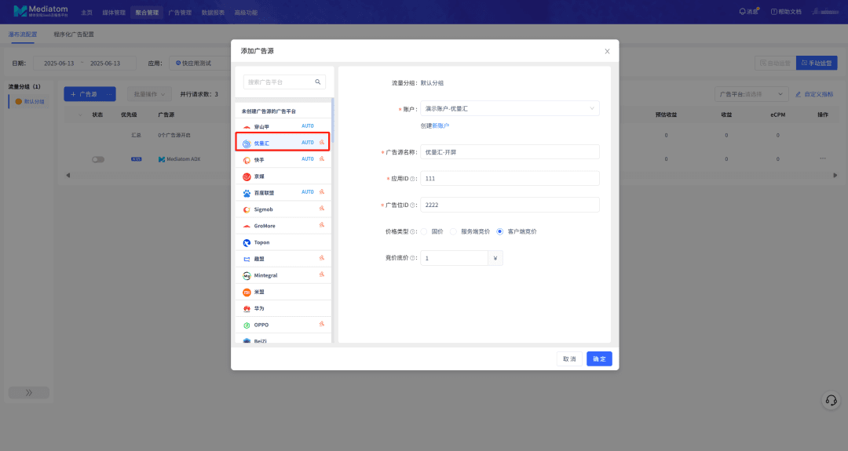Select 固价 price type radio

click(x=425, y=231)
